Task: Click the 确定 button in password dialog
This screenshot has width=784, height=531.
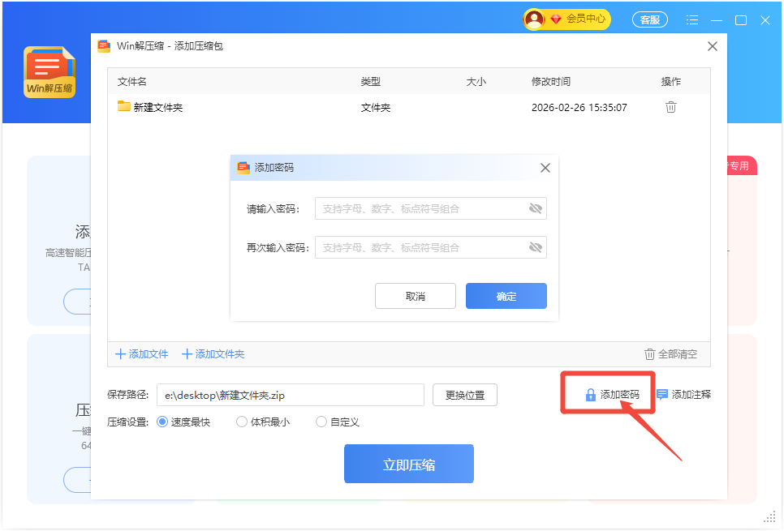Action: [x=506, y=296]
